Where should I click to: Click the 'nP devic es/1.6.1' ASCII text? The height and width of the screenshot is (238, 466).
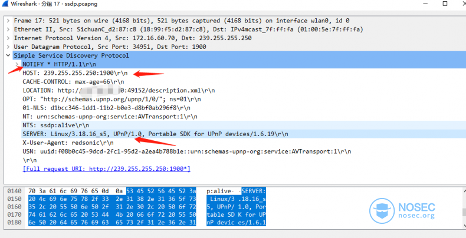click(237, 222)
